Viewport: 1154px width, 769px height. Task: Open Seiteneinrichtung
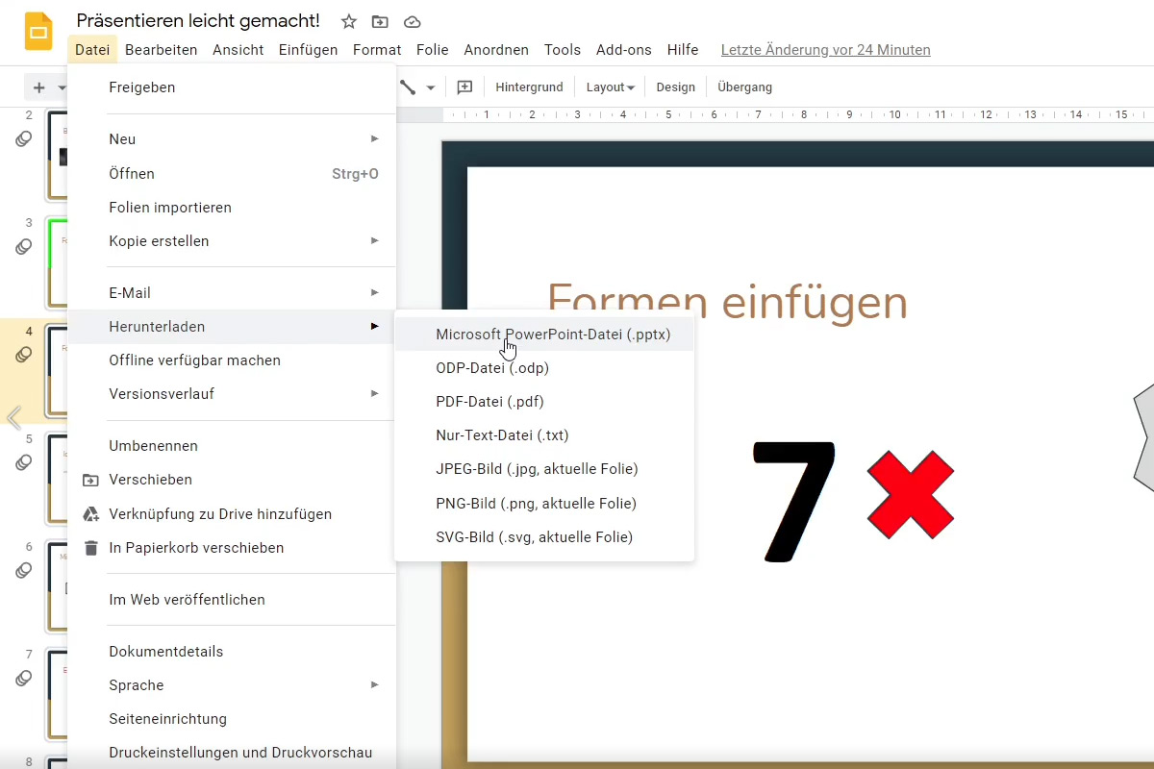point(232,719)
